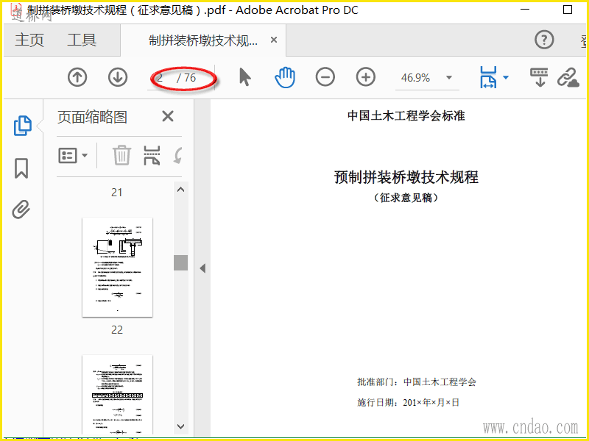Image resolution: width=589 pixels, height=441 pixels.
Task: Activate the Hand pan tool
Action: tap(285, 77)
